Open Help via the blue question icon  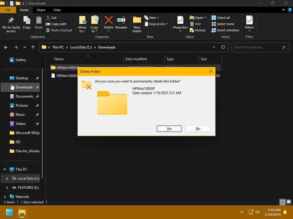coord(290,10)
